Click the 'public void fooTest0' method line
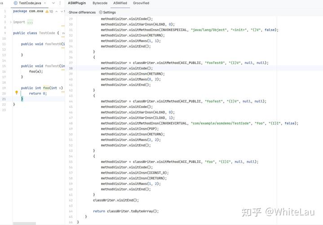Screen dimensions: 323x225 (43, 44)
